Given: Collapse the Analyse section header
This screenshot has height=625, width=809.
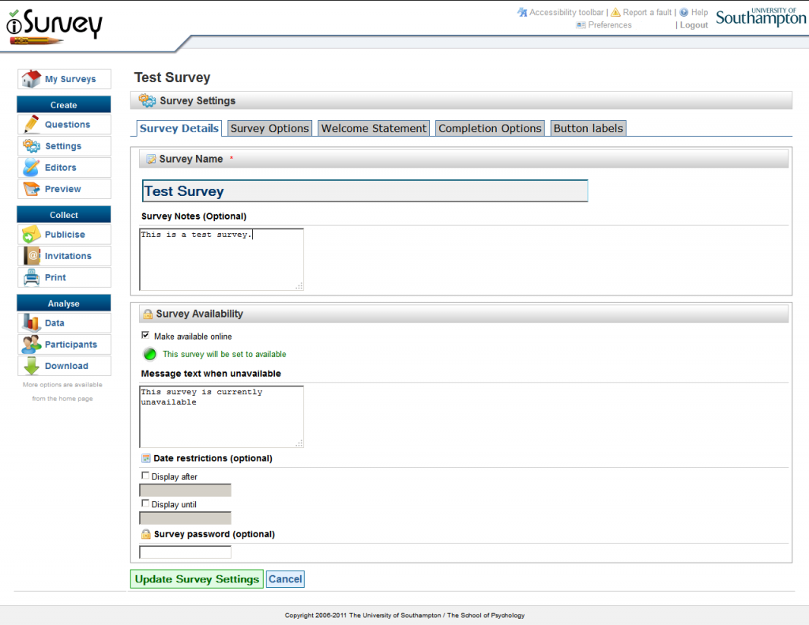Looking at the screenshot, I should [63, 303].
